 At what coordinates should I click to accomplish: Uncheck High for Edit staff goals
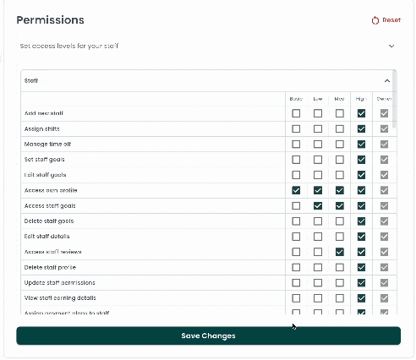[361, 175]
